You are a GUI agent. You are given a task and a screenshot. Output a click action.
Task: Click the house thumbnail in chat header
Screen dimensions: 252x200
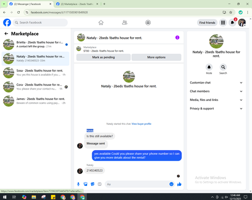81,38
